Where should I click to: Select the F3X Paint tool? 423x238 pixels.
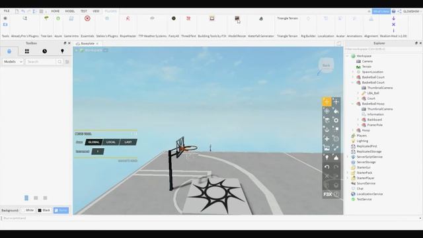click(x=336, y=111)
